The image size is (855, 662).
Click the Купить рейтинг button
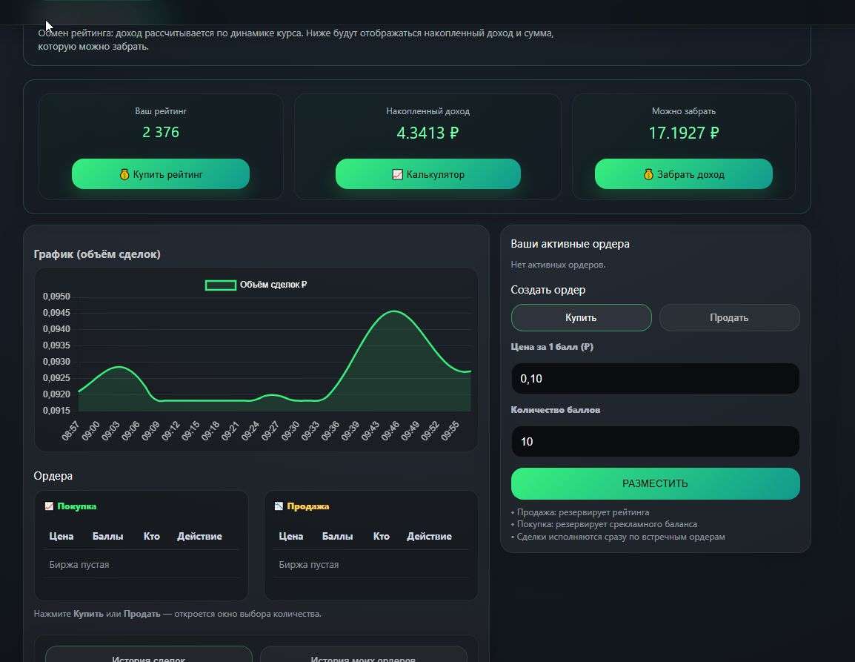pos(161,174)
